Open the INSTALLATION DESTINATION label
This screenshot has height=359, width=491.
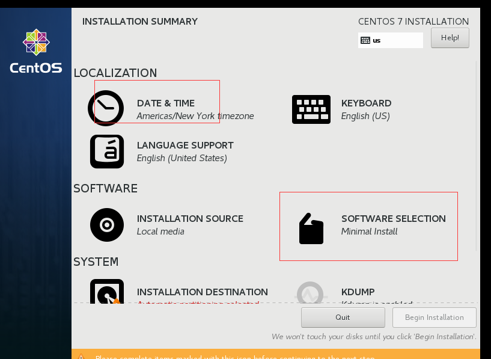(203, 292)
